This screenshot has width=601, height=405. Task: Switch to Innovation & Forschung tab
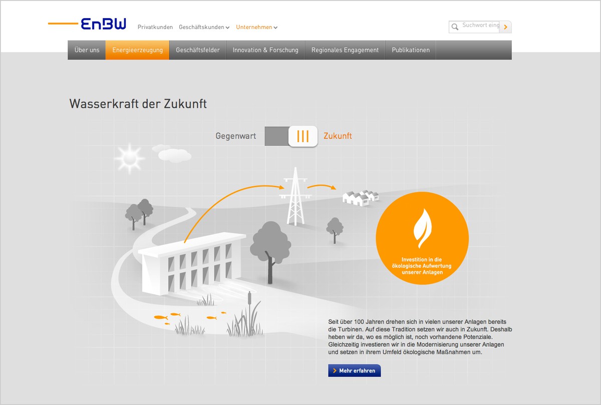(x=265, y=50)
